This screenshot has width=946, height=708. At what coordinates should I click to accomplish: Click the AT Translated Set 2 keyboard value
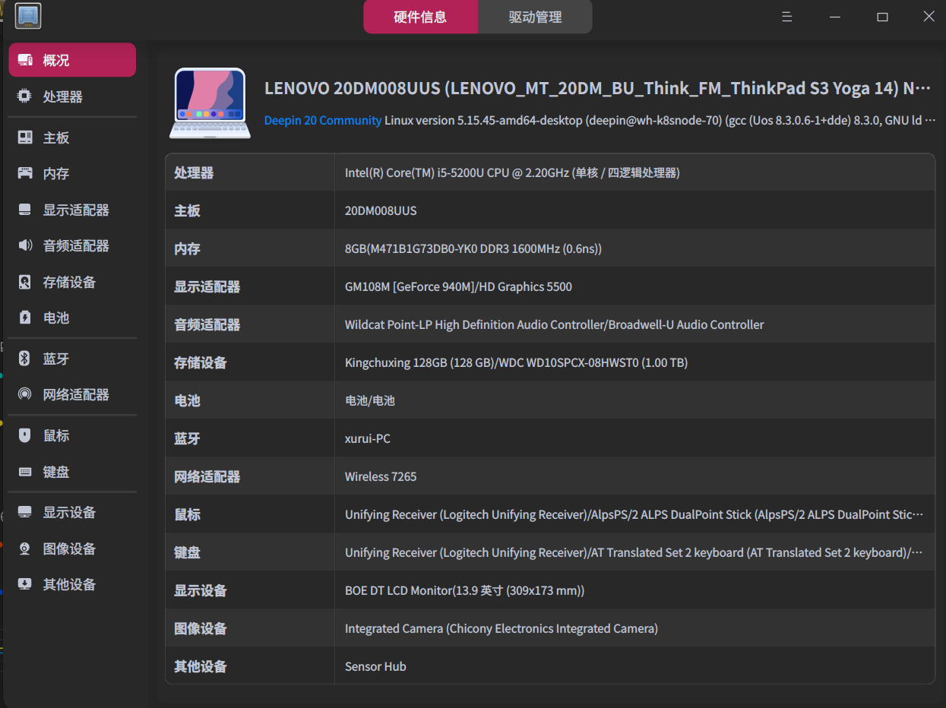tap(634, 552)
